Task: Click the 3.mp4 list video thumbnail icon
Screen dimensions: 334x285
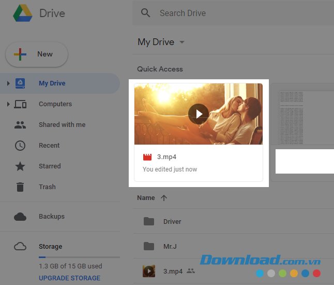Action: click(149, 271)
